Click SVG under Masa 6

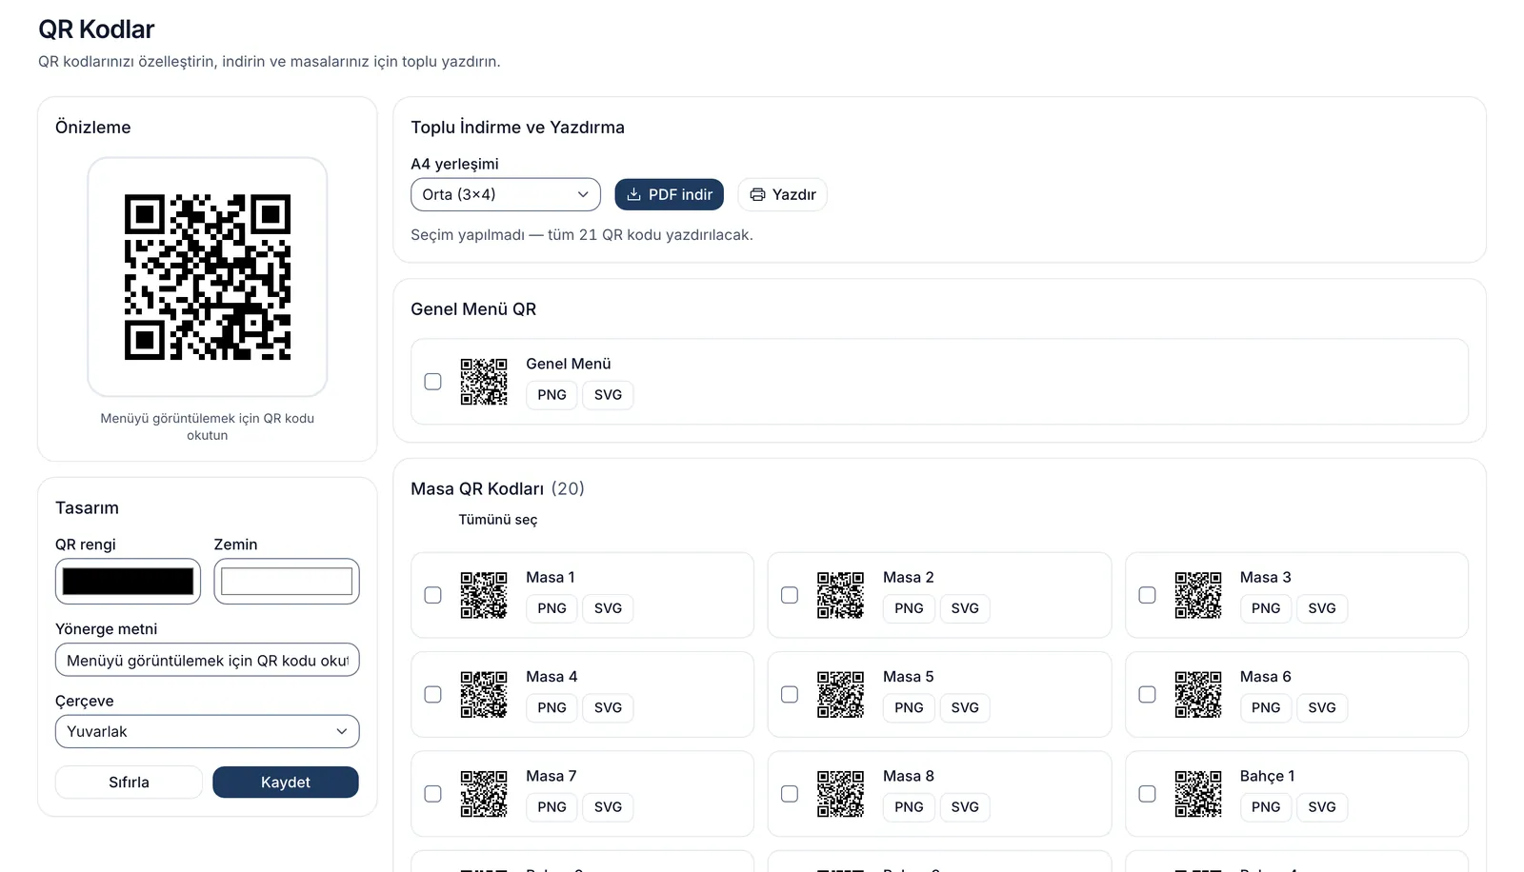[x=1322, y=707]
